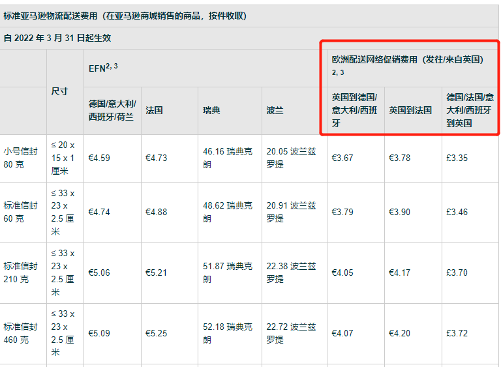Select the ≤ 20 x 15 x 1 厘米 size cell
This screenshot has height=367, width=501.
point(63,158)
